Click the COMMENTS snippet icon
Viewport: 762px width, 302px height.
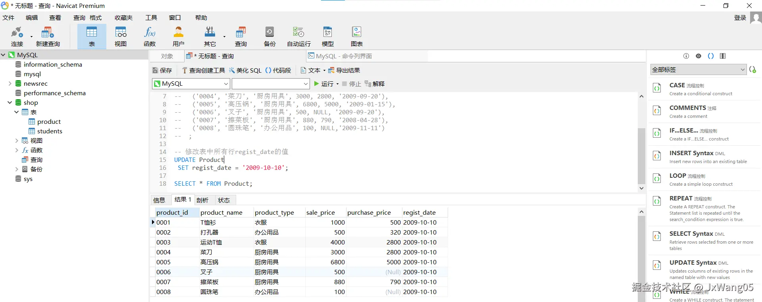tap(657, 111)
